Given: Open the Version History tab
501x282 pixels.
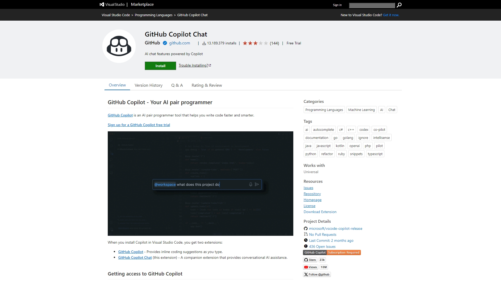Looking at the screenshot, I should [x=148, y=85].
